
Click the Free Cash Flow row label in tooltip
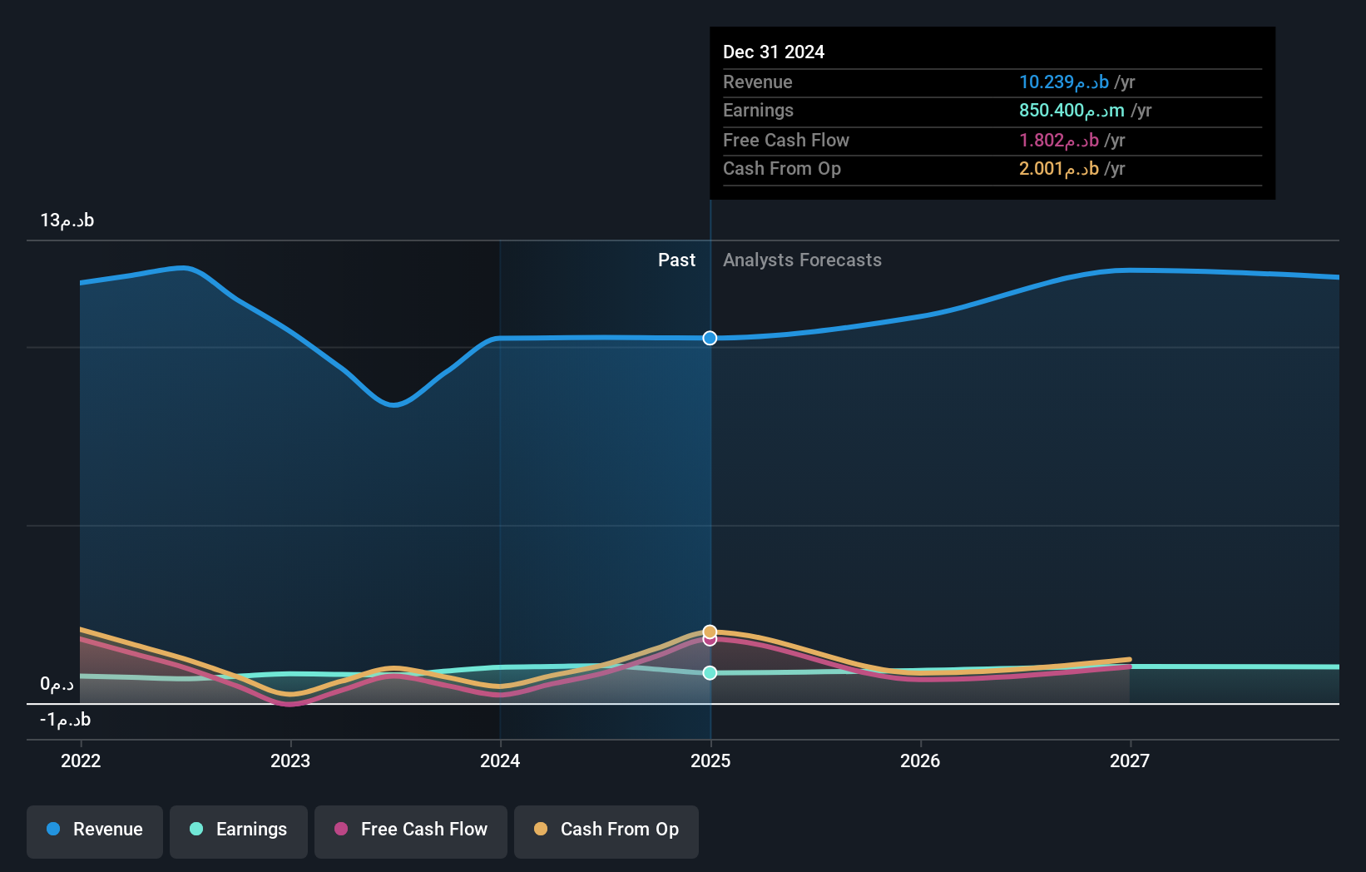786,140
